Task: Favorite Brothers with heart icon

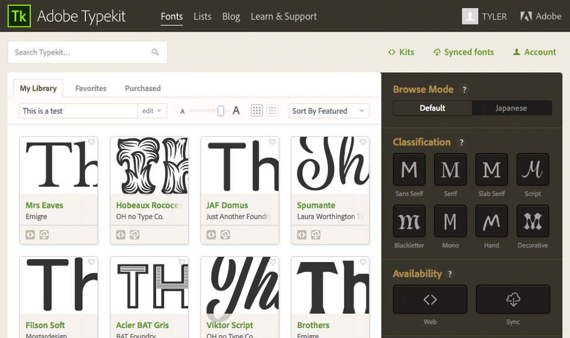Action: click(363, 262)
